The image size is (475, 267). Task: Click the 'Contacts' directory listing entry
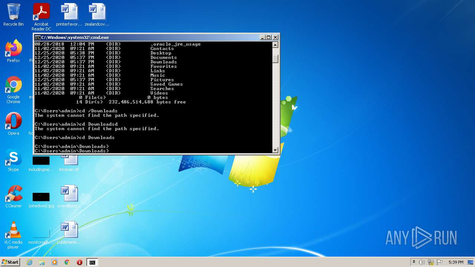tap(162, 49)
